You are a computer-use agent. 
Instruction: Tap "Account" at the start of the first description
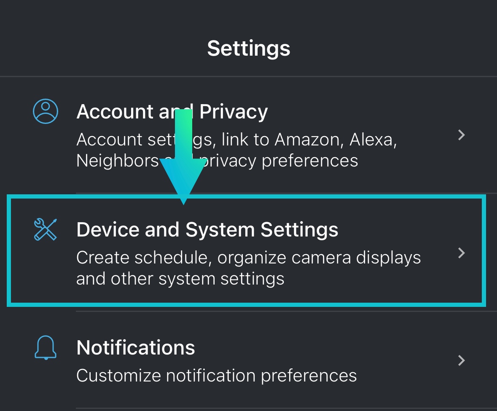click(109, 140)
